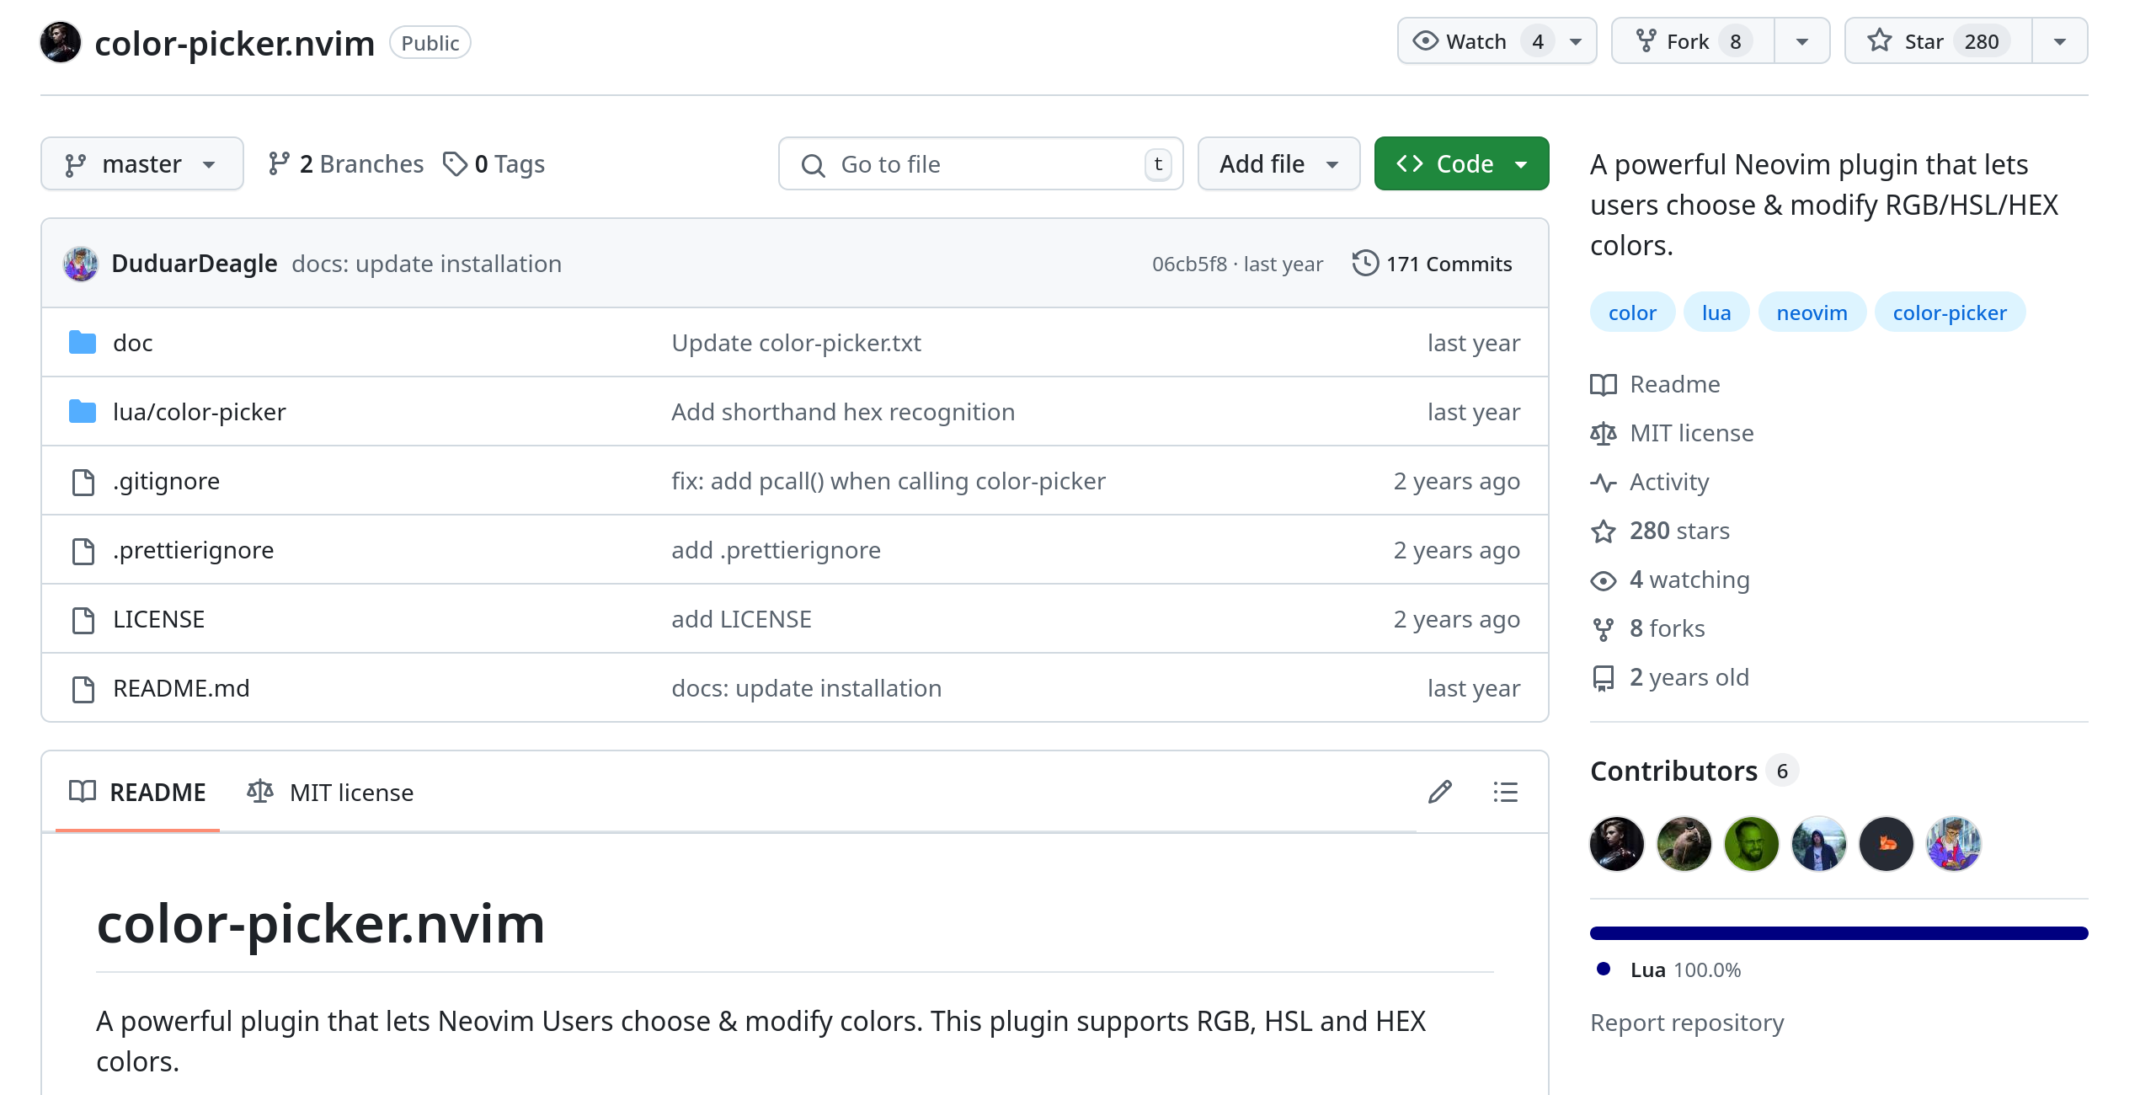Open the Contributors 6 heading link
The height and width of the screenshot is (1095, 2156).
[1693, 771]
